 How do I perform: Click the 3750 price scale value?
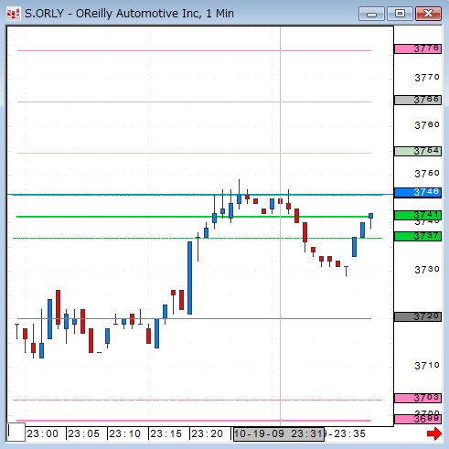[427, 174]
